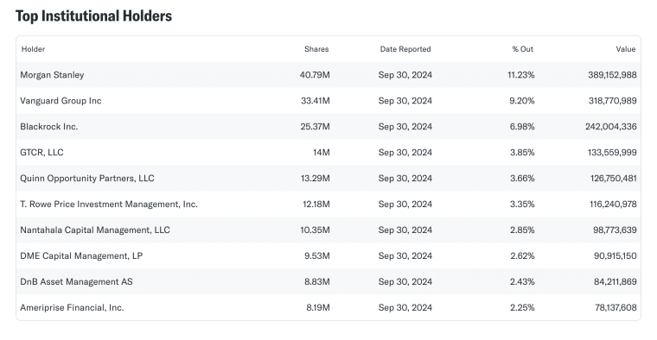Click the 3.85% percent out cell
Screen dimensions: 657x340
[x=522, y=153]
